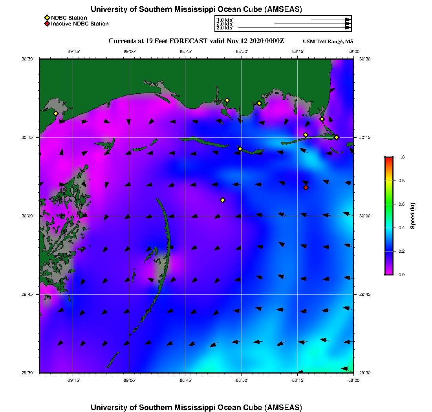Click the yellow NDBC Station legend diamond
Viewport: 432px width, 412px height.
[47, 18]
